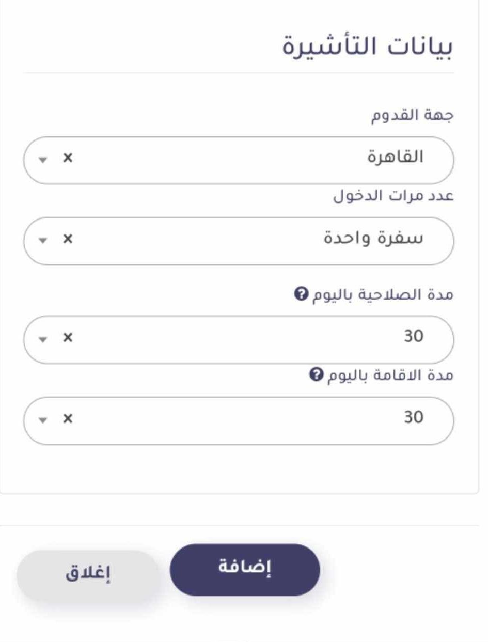Clear the جهة القدوم selection (القاهرة)
This screenshot has height=642, width=488.
(67, 159)
